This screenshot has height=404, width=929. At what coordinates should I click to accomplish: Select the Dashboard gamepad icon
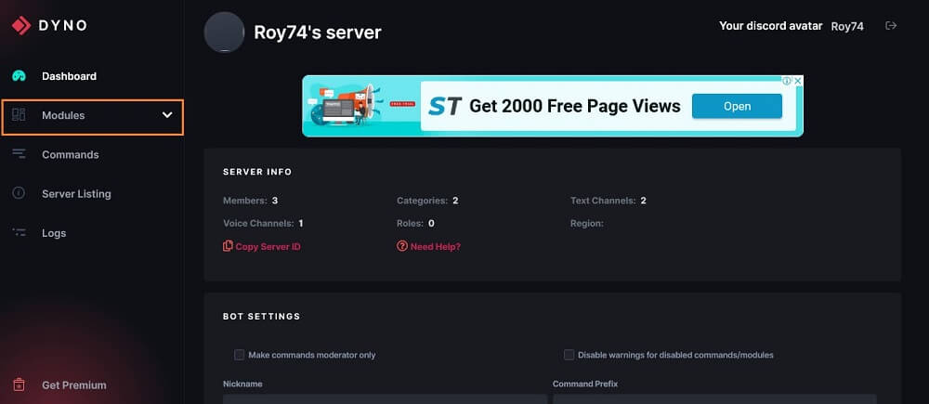click(x=20, y=76)
